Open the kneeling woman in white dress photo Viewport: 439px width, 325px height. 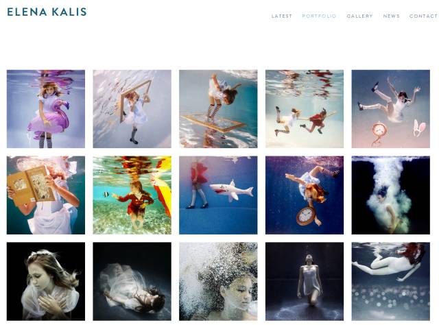point(305,281)
